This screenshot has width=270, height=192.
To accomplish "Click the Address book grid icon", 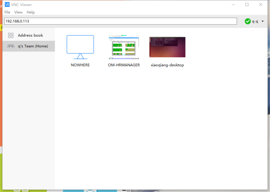I will (x=11, y=35).
